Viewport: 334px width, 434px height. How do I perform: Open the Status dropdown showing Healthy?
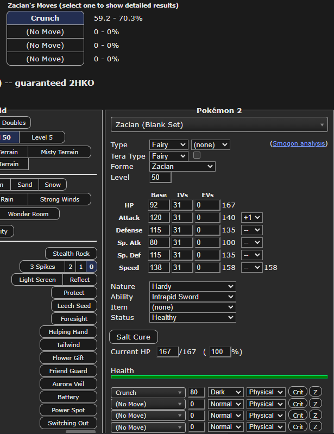(193, 317)
